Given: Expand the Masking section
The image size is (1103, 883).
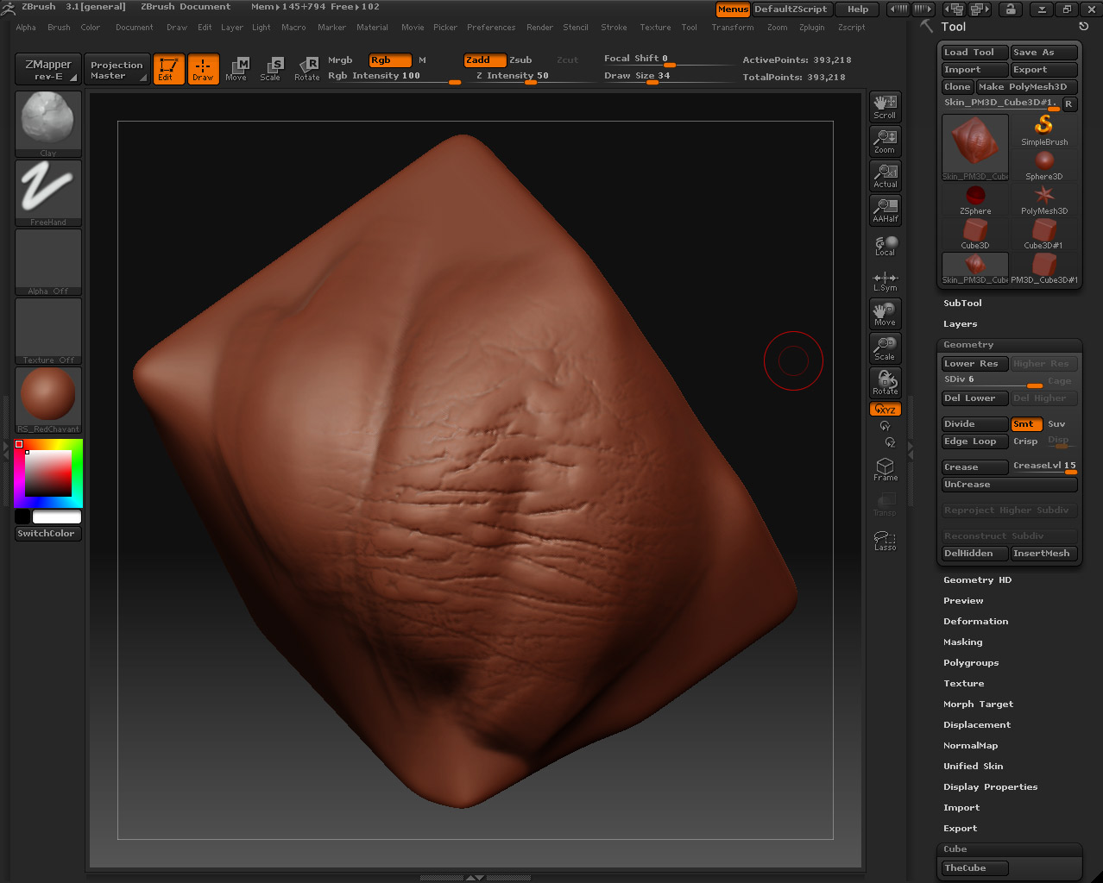Looking at the screenshot, I should 962,642.
